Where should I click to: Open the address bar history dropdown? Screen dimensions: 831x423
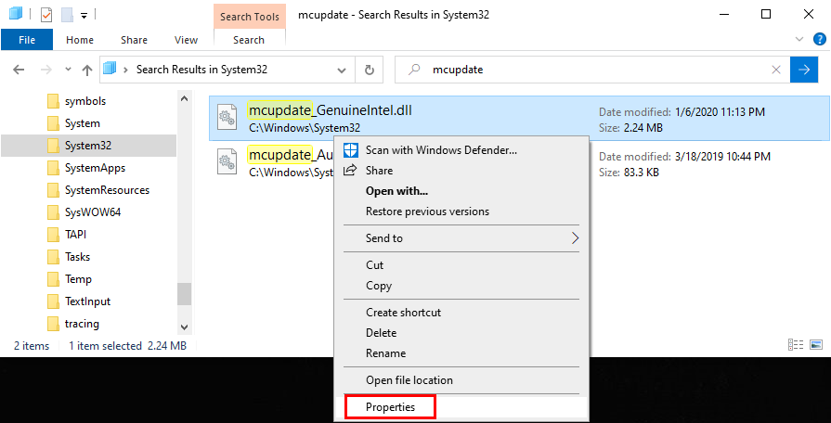tap(343, 70)
